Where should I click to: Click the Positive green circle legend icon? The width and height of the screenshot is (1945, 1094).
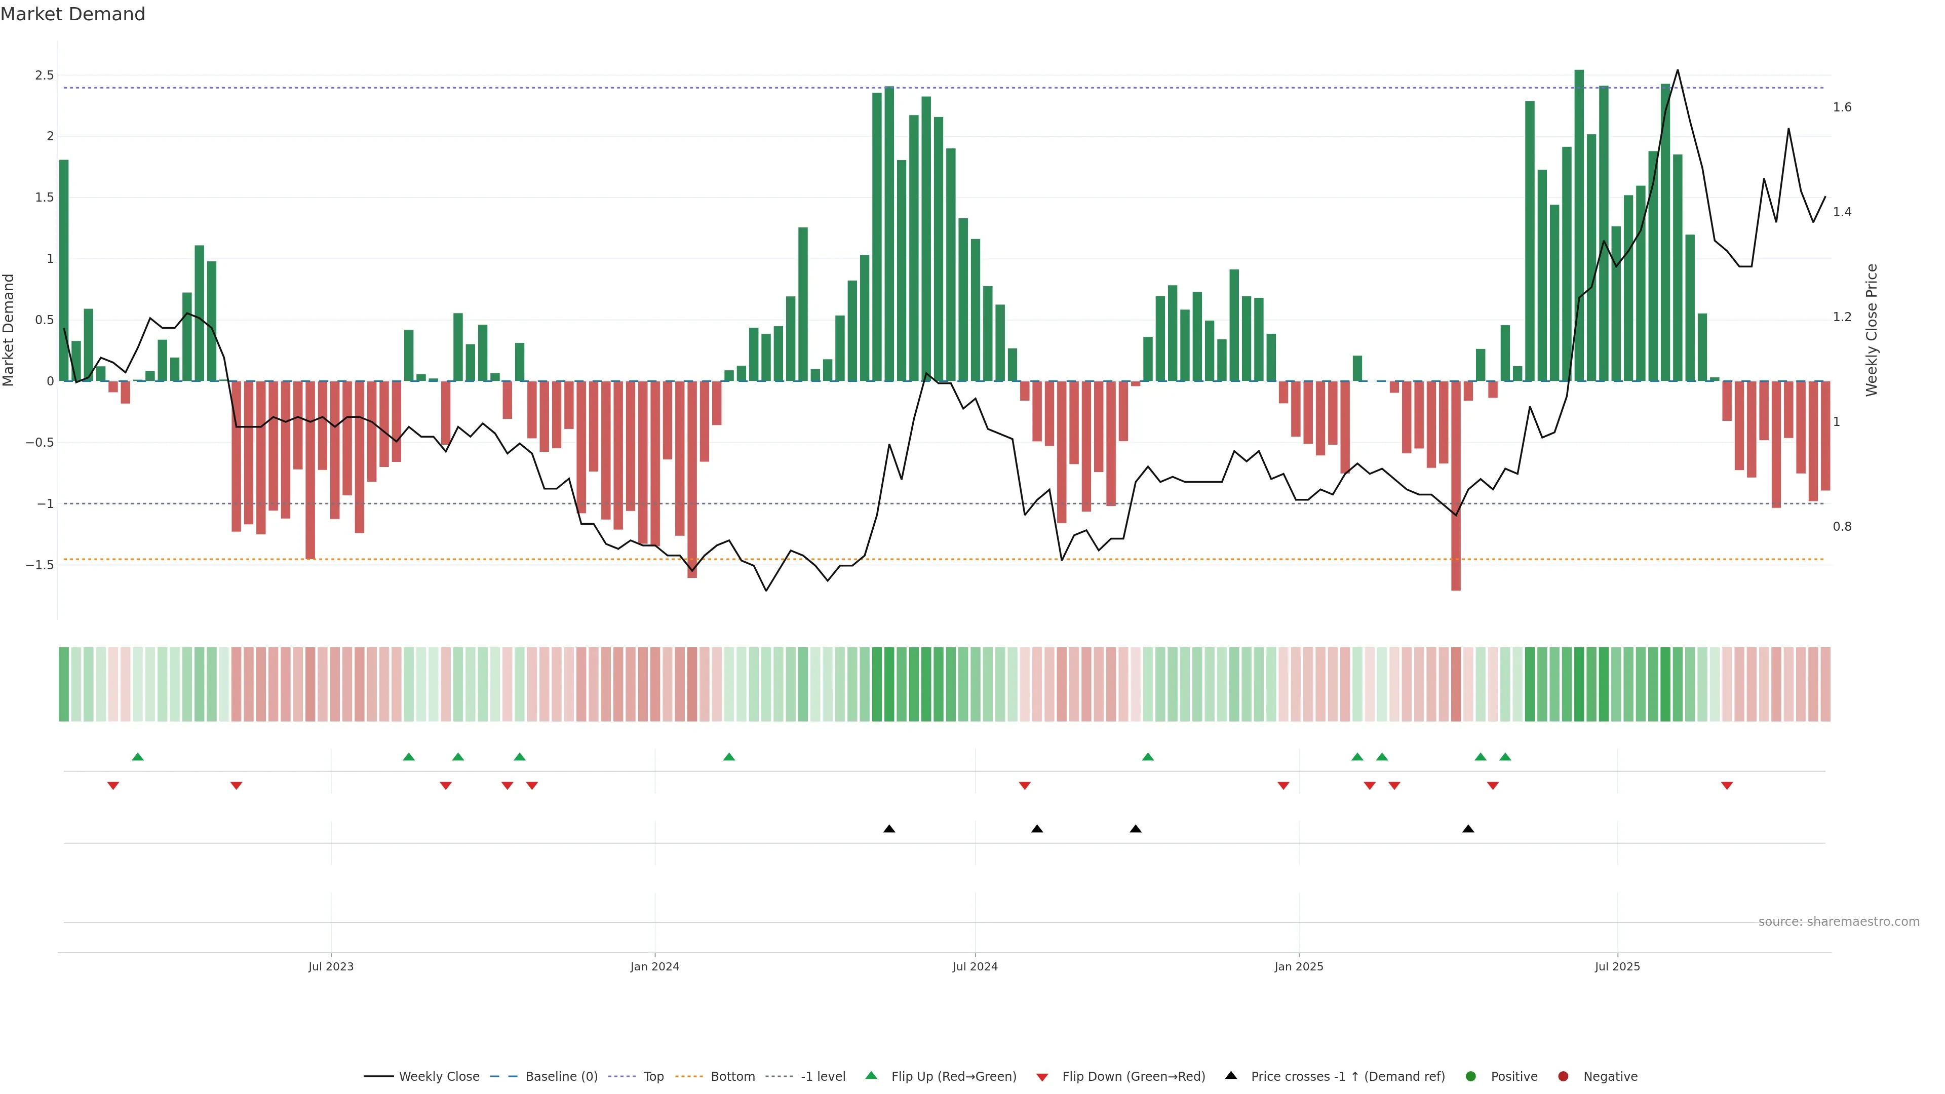[1470, 1077]
